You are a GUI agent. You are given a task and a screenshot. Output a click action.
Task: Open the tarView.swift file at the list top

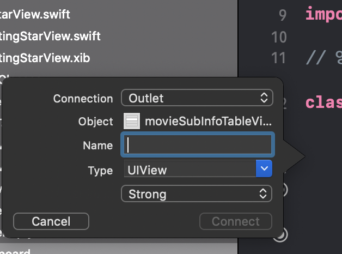[35, 14]
